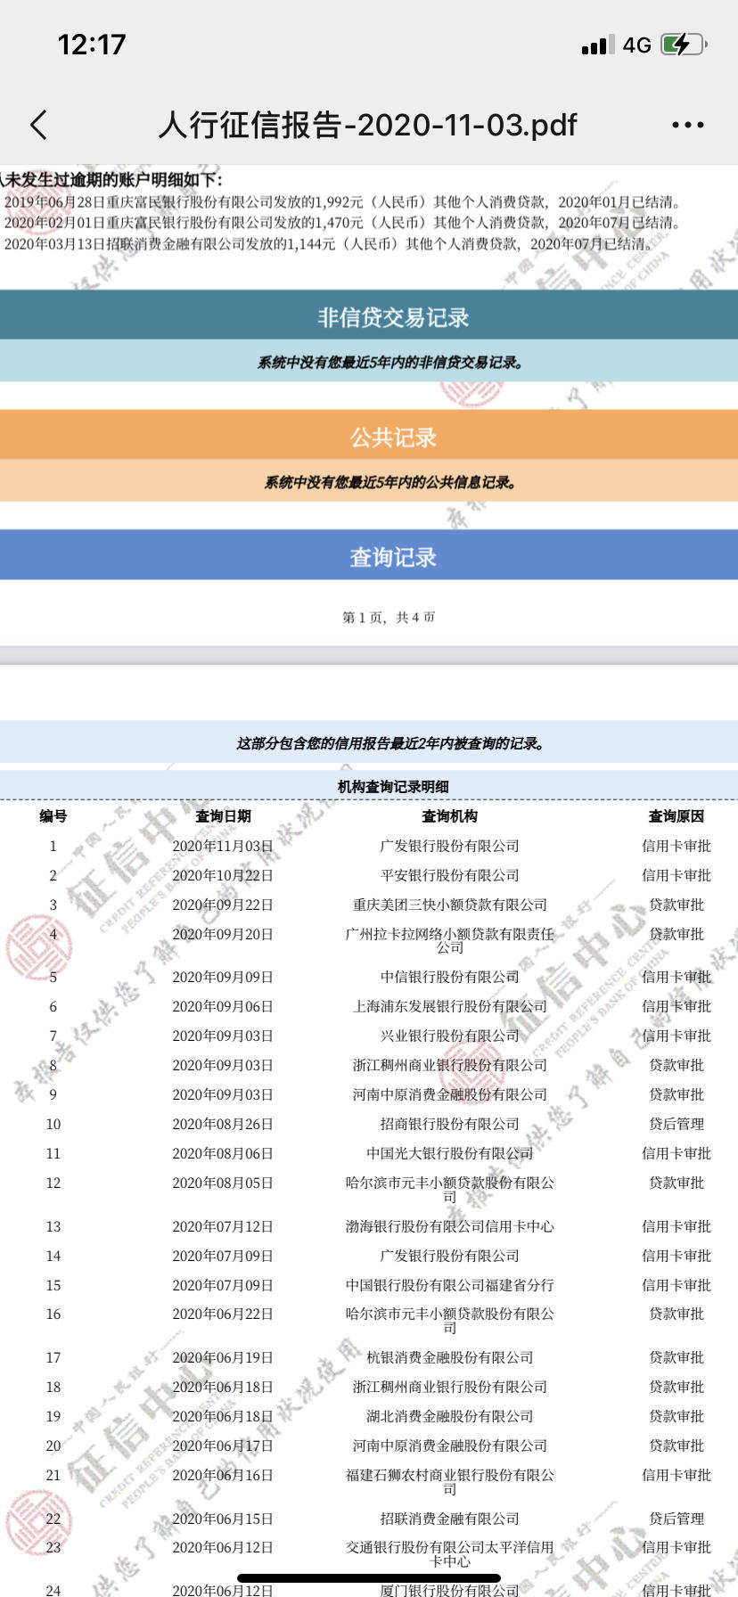This screenshot has height=1597, width=738.
Task: Tap the date 2020年06月15日
Action: click(x=223, y=1519)
